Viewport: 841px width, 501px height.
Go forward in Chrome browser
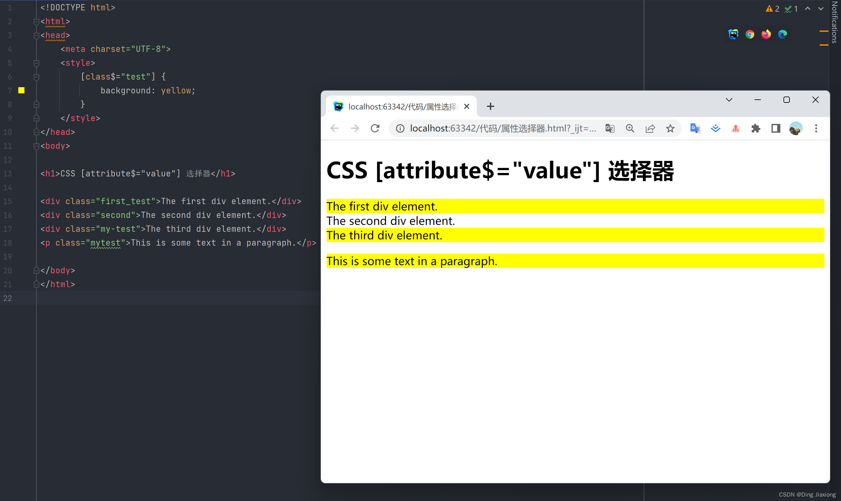(355, 128)
